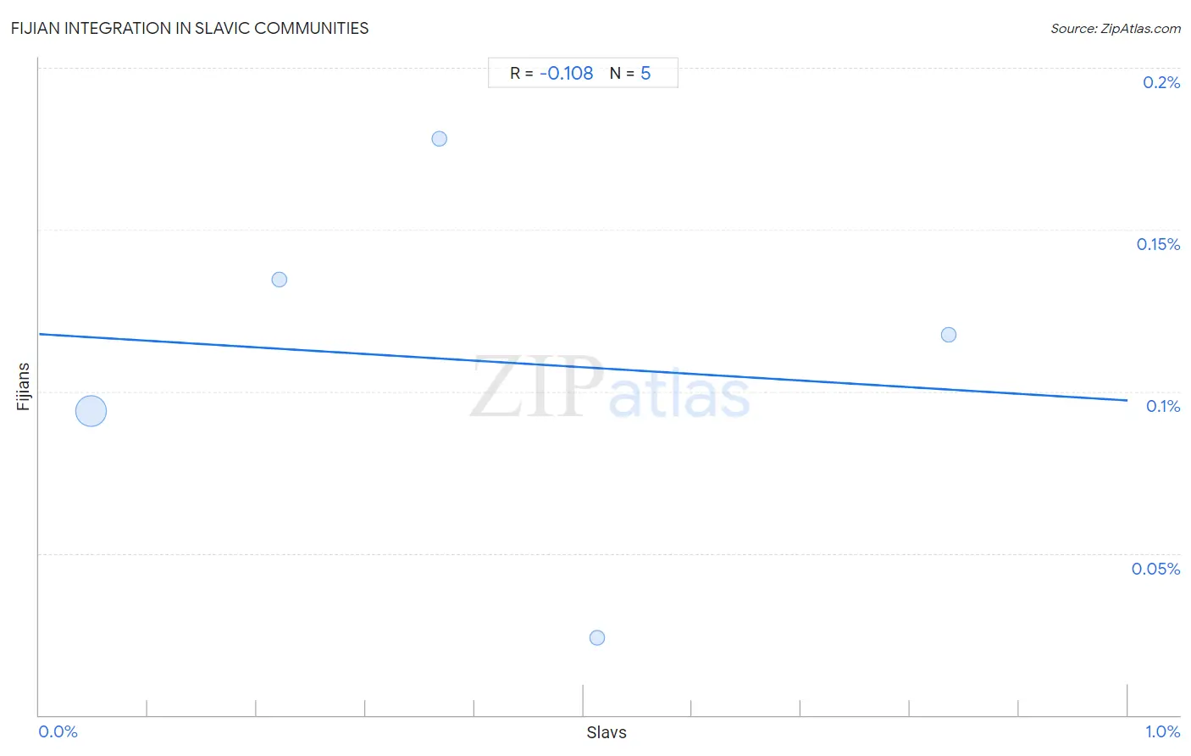The height and width of the screenshot is (756, 1191).
Task: Click the chart title Fijian Integration in Slavic Communities
Action: pyautogui.click(x=190, y=28)
